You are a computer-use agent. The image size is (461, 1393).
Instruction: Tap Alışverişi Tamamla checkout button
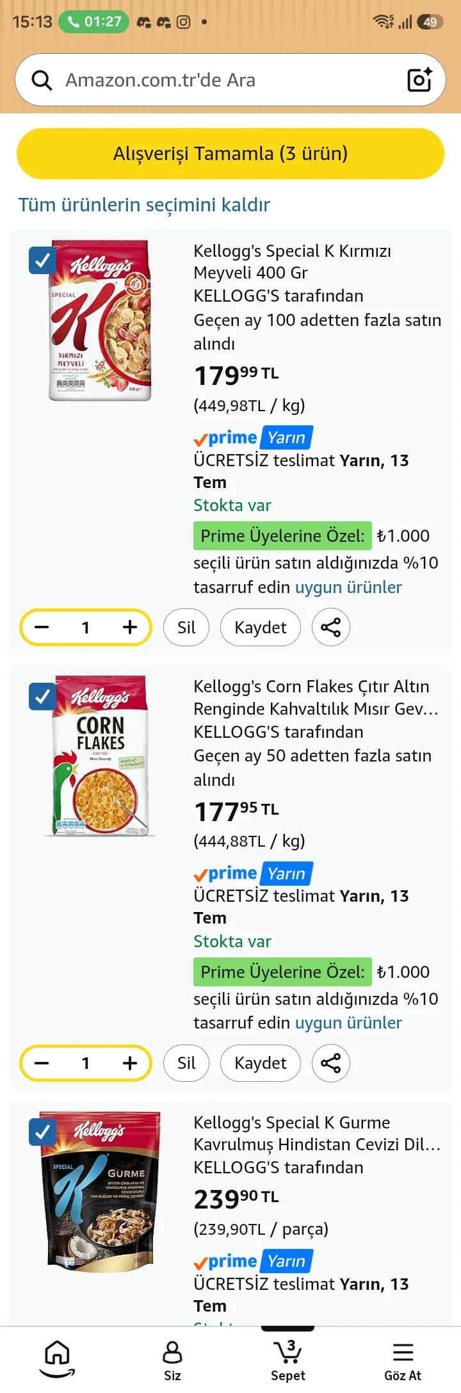pyautogui.click(x=230, y=154)
